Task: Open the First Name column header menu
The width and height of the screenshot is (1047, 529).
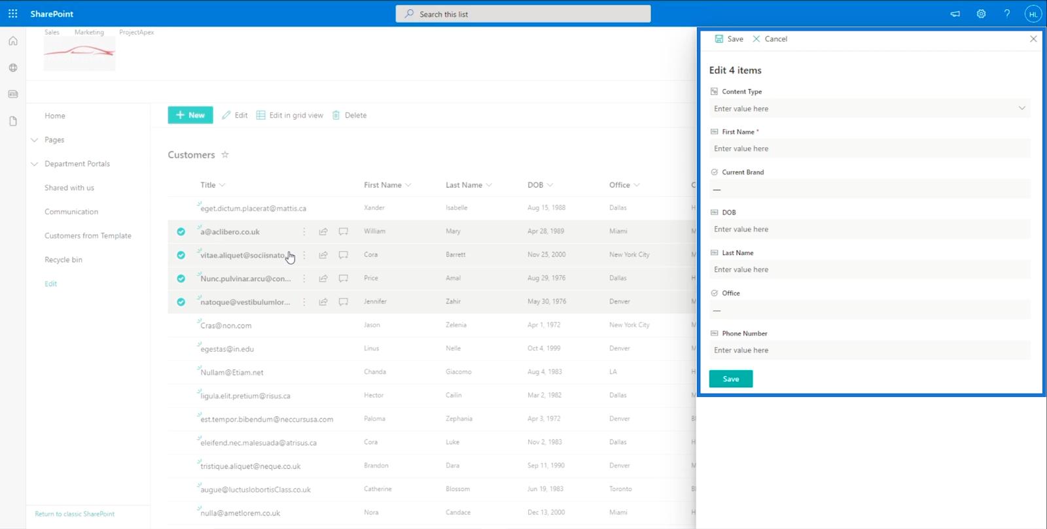Action: [x=387, y=185]
